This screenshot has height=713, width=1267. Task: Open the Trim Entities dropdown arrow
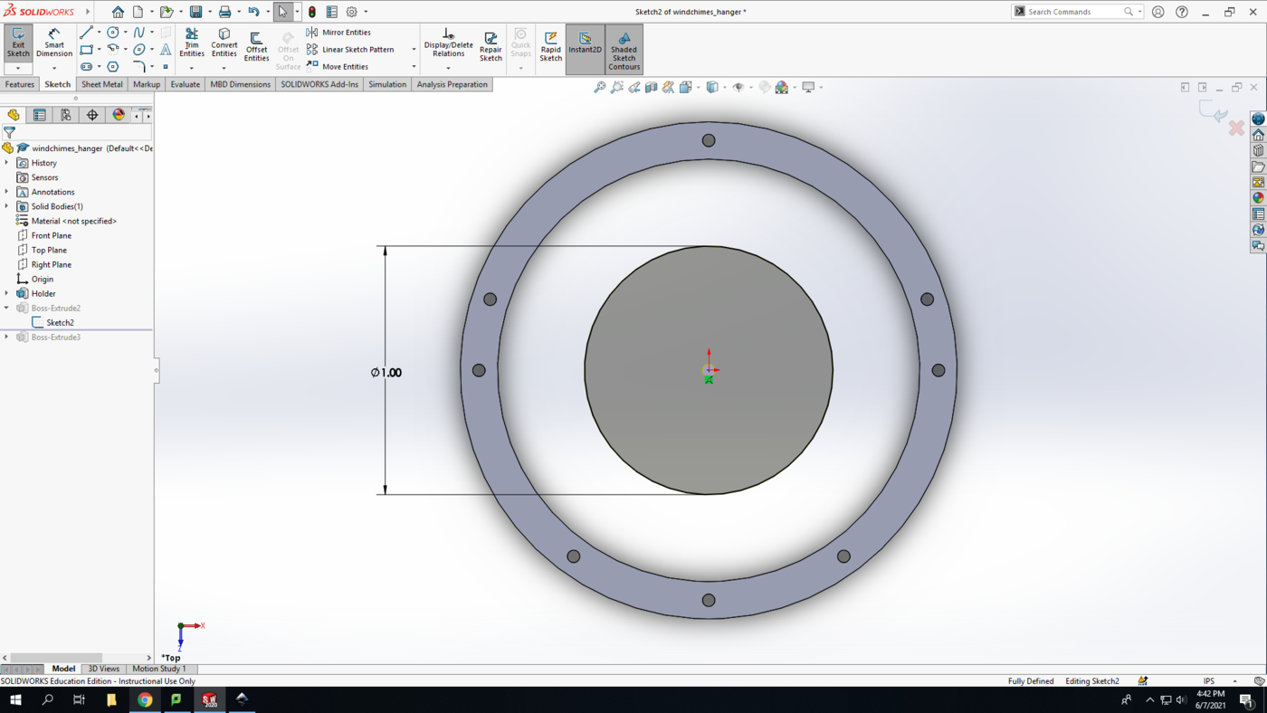192,68
